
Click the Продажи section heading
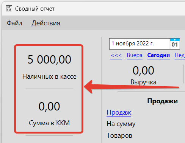coord(162,101)
